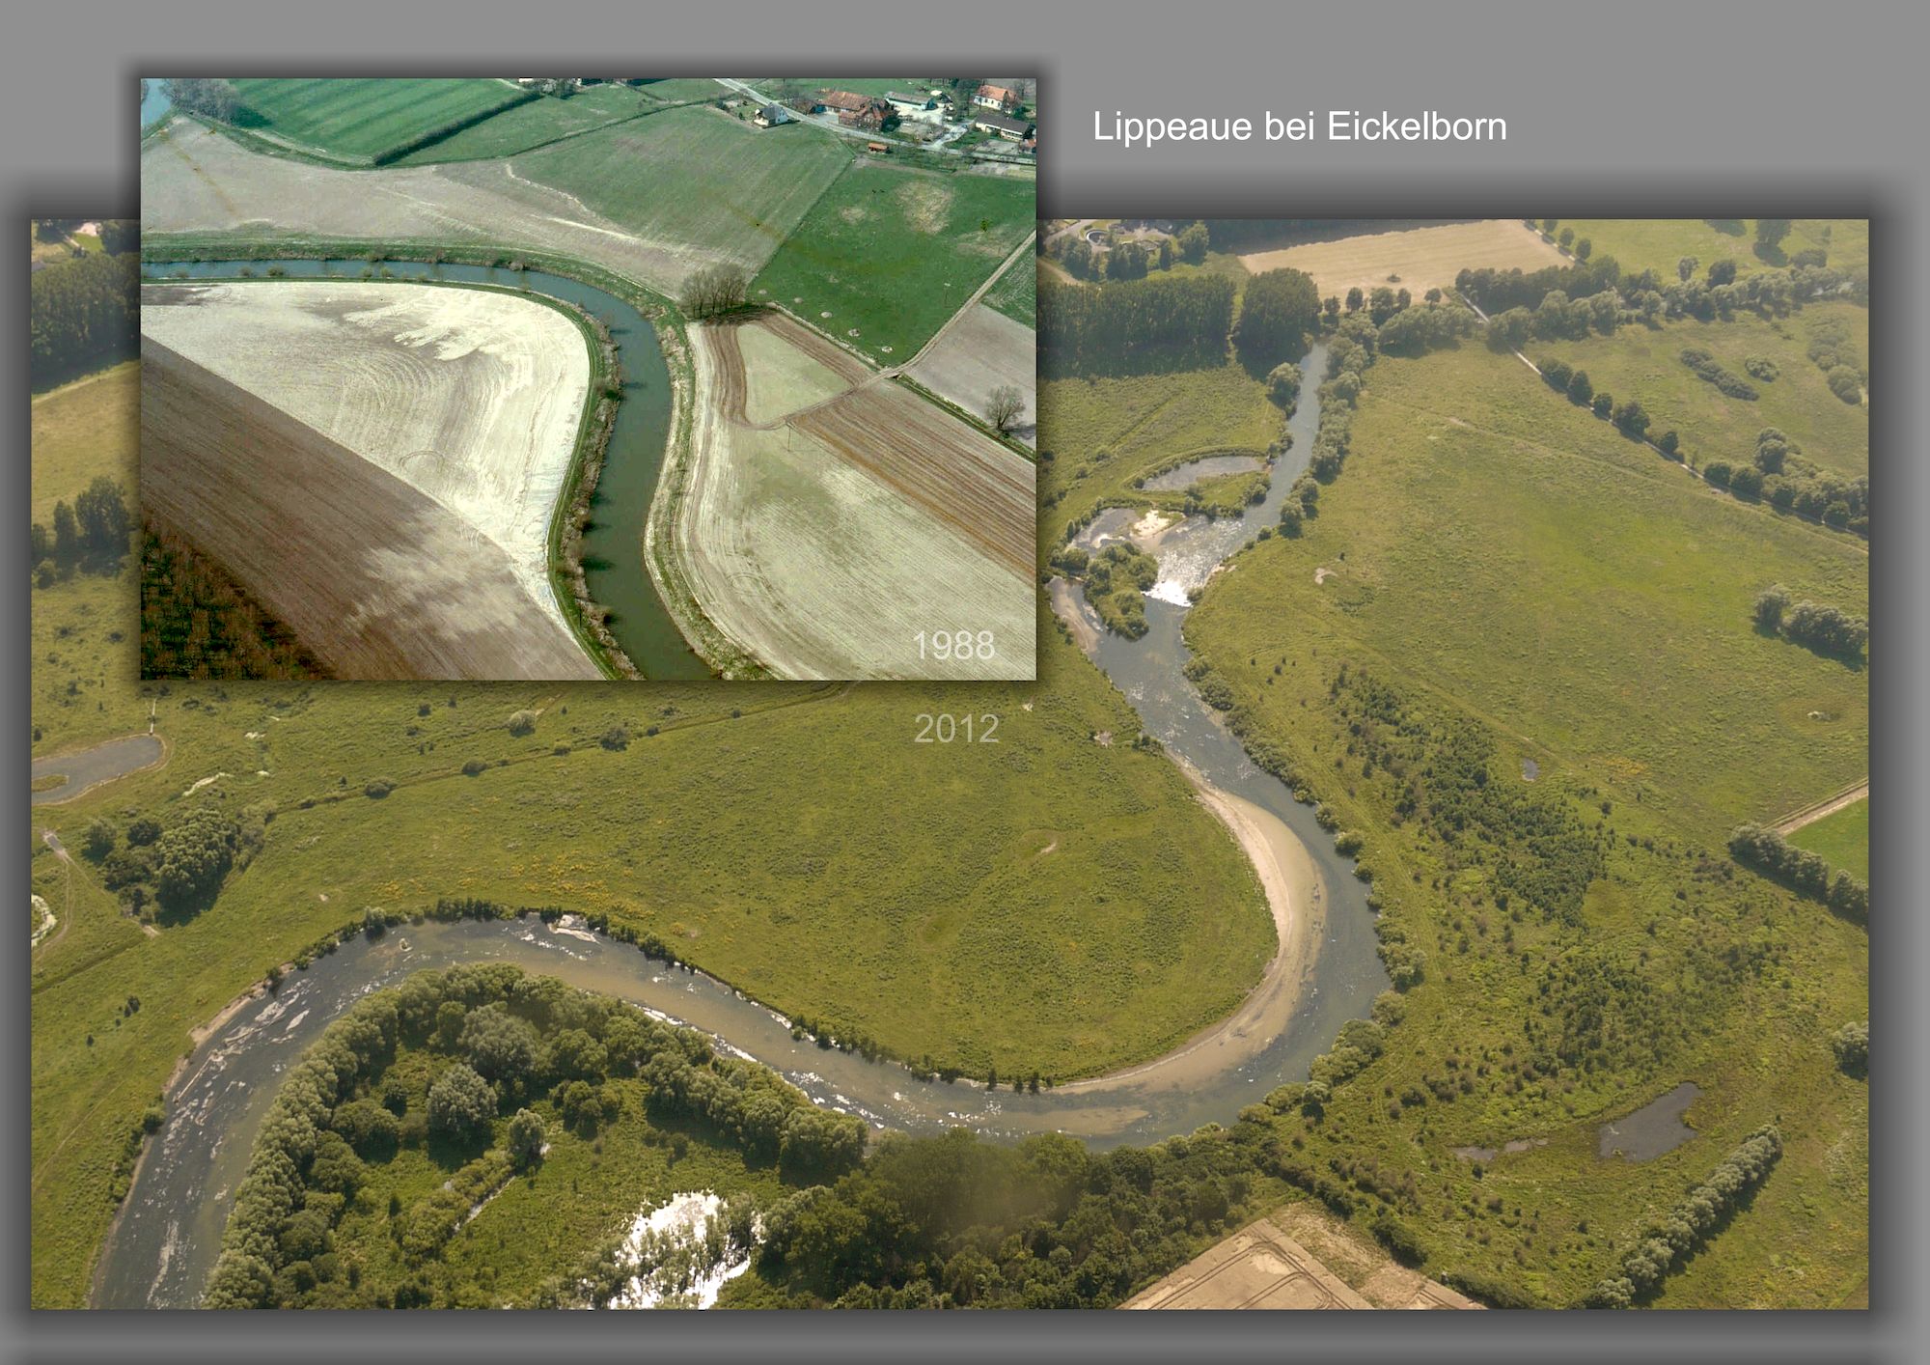1930x1365 pixels.
Task: Click the '1988' year label
Action: point(953,646)
